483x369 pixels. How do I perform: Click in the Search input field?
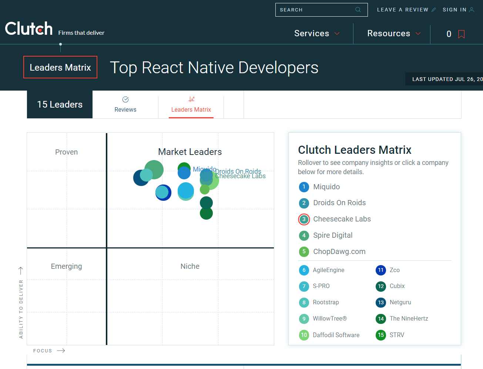pyautogui.click(x=321, y=10)
